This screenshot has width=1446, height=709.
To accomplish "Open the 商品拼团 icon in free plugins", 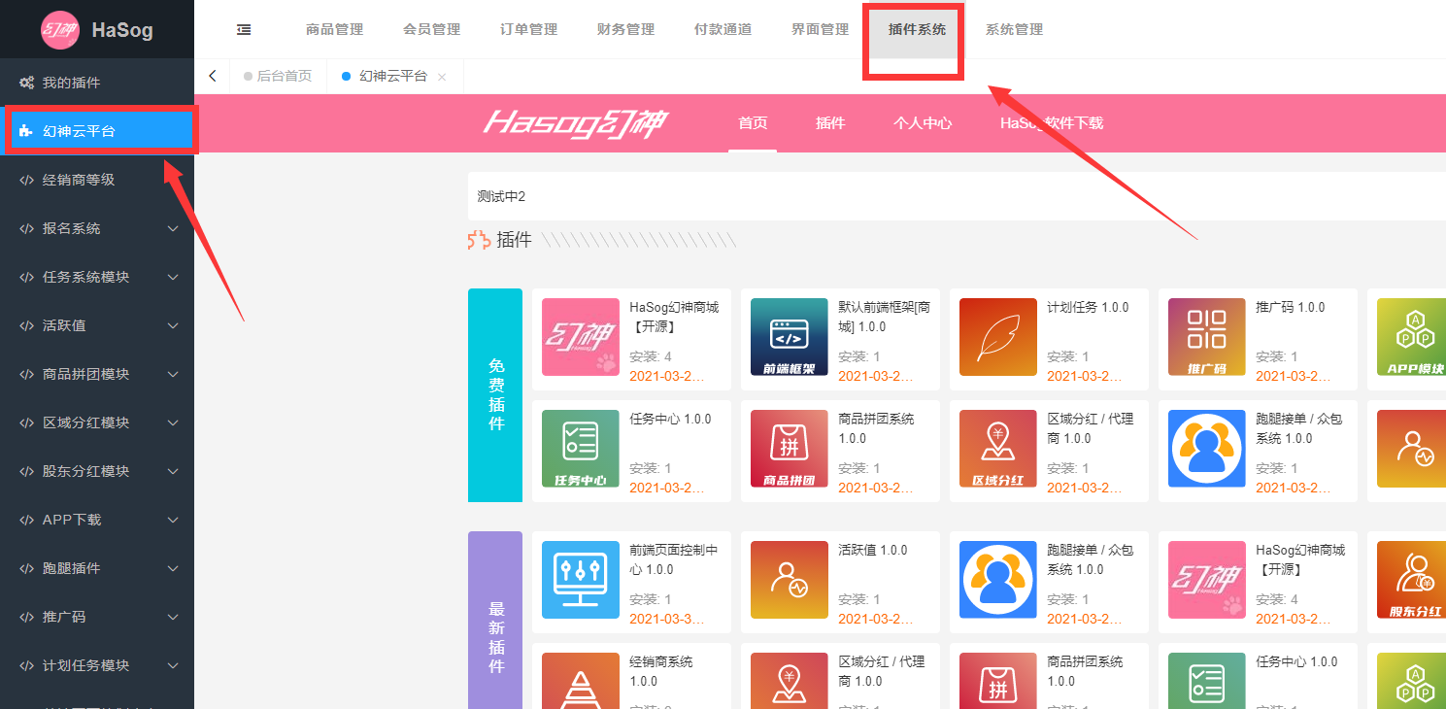I will tap(790, 449).
